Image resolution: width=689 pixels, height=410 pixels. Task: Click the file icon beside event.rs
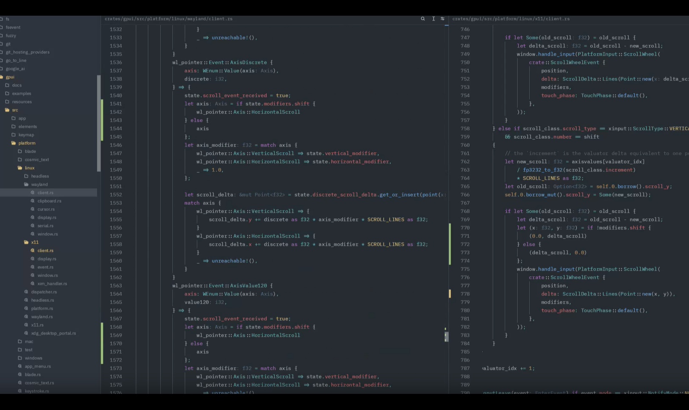[x=33, y=267]
